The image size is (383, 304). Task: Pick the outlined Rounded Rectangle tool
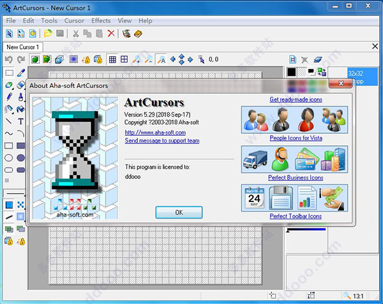tap(9, 170)
